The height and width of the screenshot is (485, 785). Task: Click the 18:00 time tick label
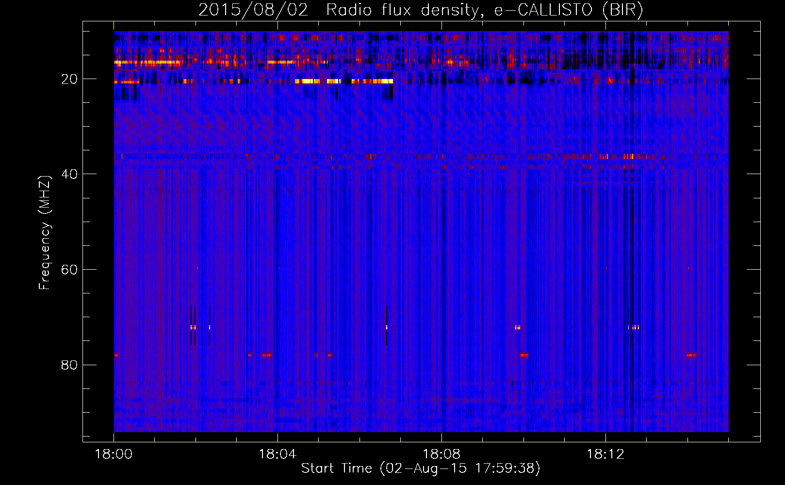[114, 454]
